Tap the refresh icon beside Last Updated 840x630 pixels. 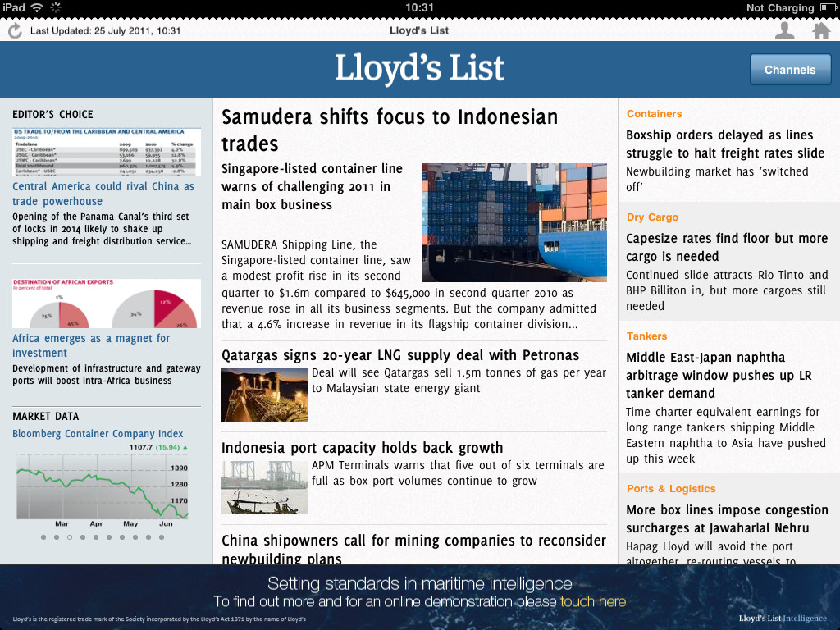click(15, 31)
